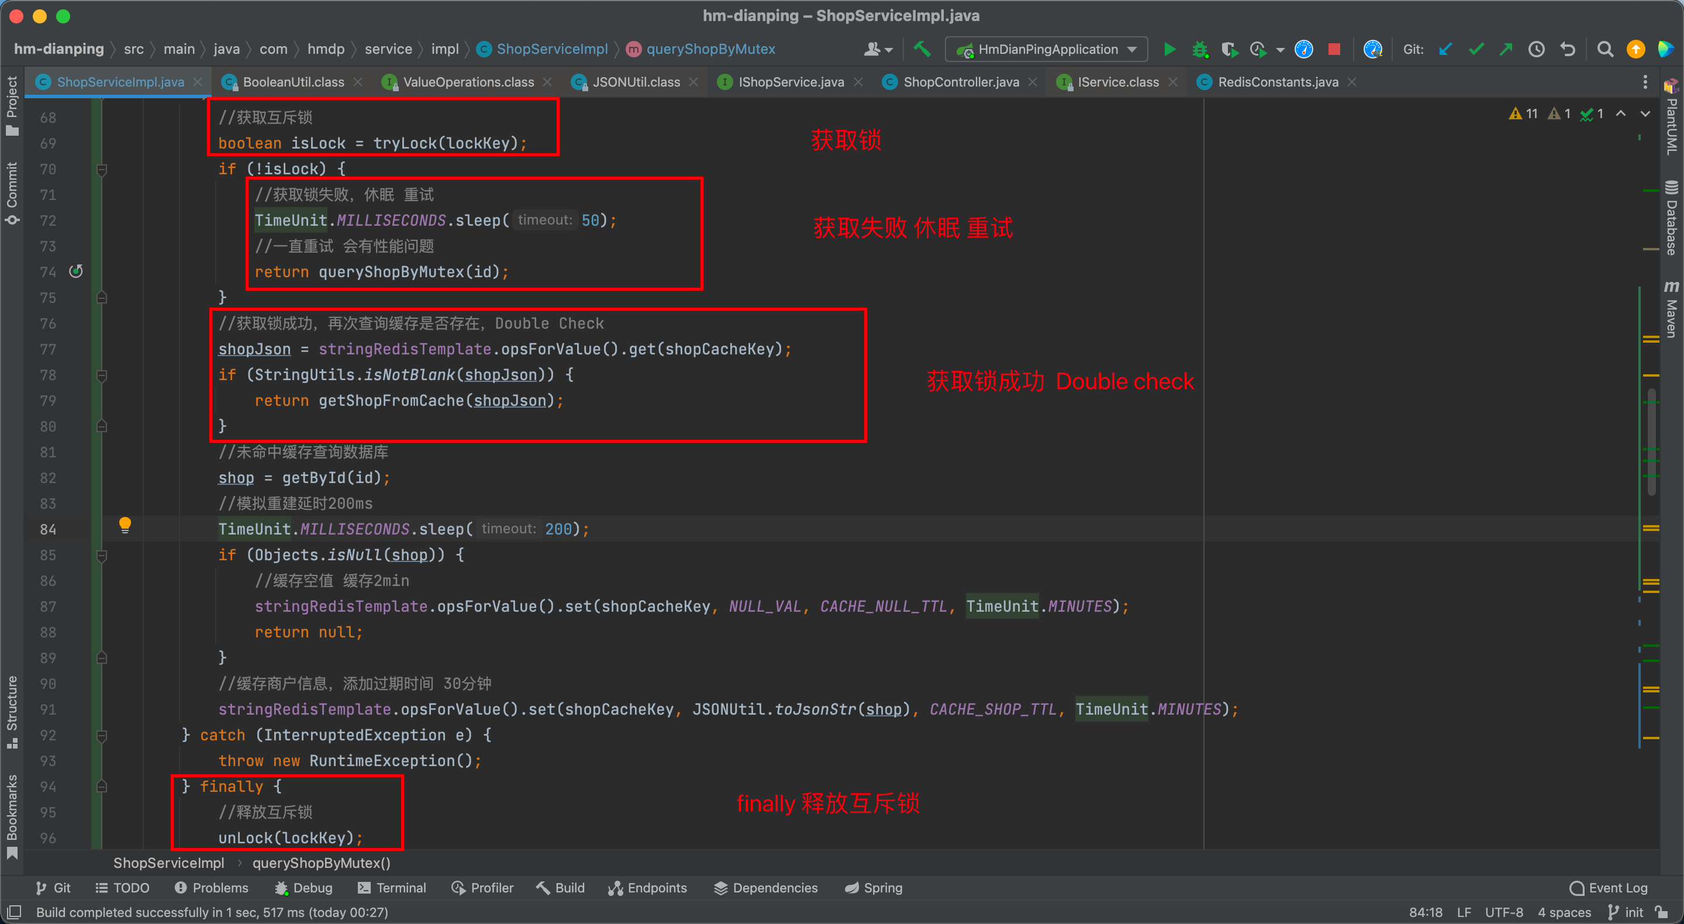
Task: Open the editor tabs overflow menu
Action: pyautogui.click(x=1645, y=82)
